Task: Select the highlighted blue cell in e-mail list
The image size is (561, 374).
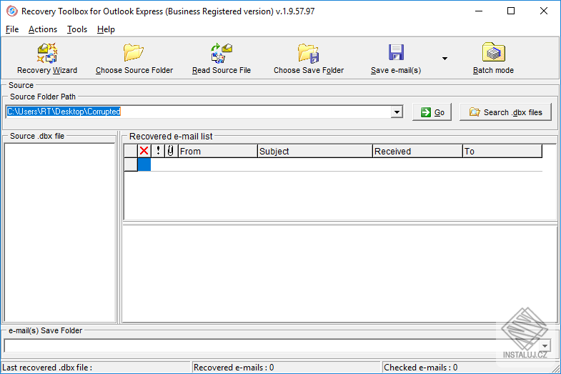Action: tap(144, 164)
